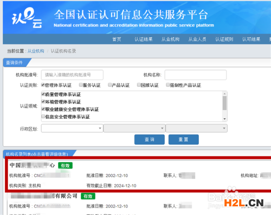The width and height of the screenshot is (271, 215).
Task: Select the 查询条件 panel tab
Action: point(15,63)
